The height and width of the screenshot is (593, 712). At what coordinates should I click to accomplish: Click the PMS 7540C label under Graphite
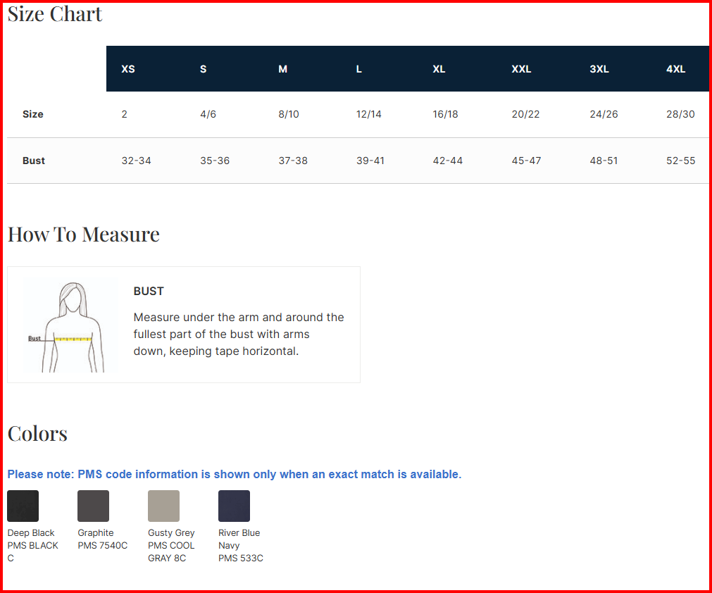pyautogui.click(x=103, y=545)
